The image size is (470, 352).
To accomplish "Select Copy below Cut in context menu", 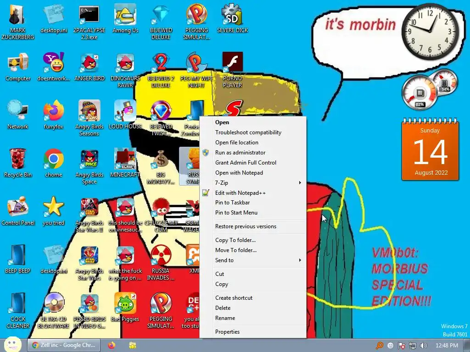I will point(253,284).
